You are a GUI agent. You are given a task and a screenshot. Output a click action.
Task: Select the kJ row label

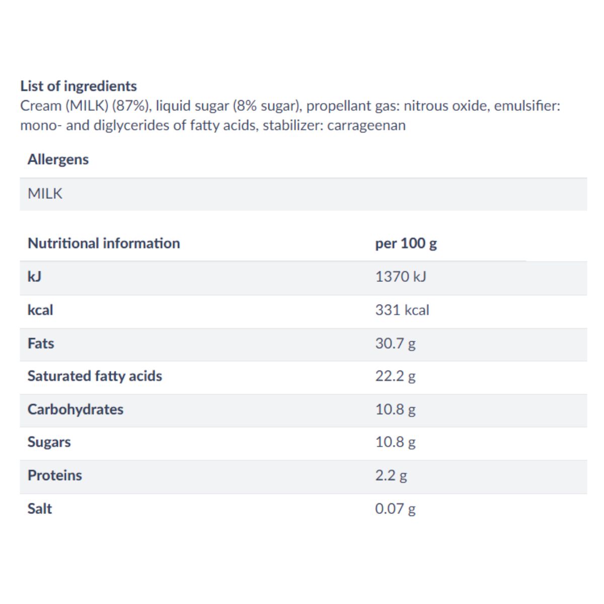click(35, 276)
